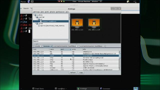Collapse the auxiliary tree node
160x90 pixels.
[x=33, y=15]
